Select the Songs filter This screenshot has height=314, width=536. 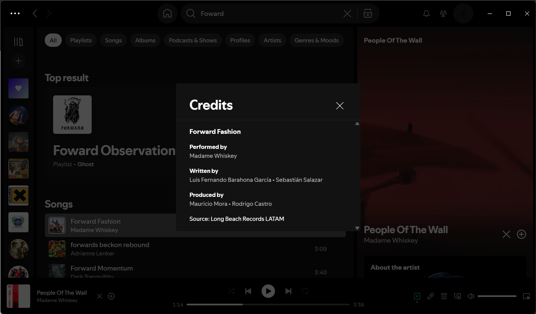[113, 40]
